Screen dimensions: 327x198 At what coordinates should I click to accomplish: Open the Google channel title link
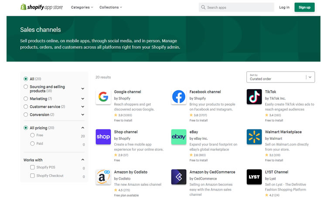pos(127,92)
